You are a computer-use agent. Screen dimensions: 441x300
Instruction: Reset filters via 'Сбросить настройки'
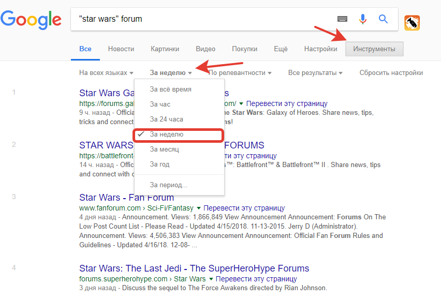(391, 73)
